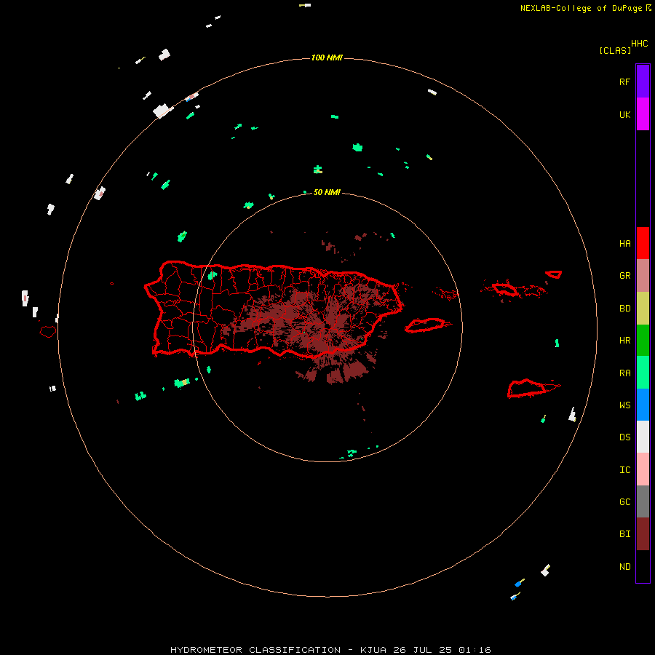655x655 pixels.
Task: Click the 01:16 timestamp
Action: 475,650
